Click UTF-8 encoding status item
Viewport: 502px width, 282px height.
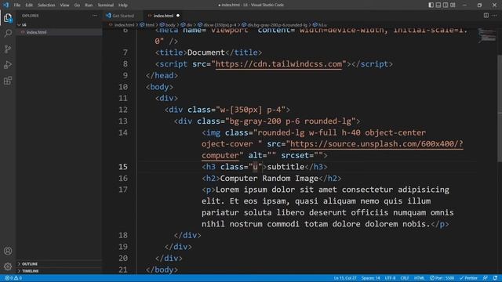pyautogui.click(x=391, y=278)
